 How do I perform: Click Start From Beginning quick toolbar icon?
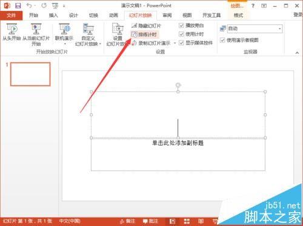[x=55, y=6]
